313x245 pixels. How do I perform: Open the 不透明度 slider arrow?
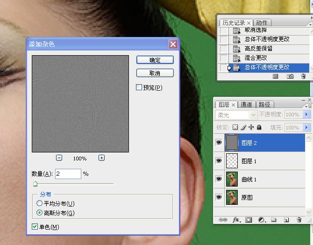pos(307,115)
